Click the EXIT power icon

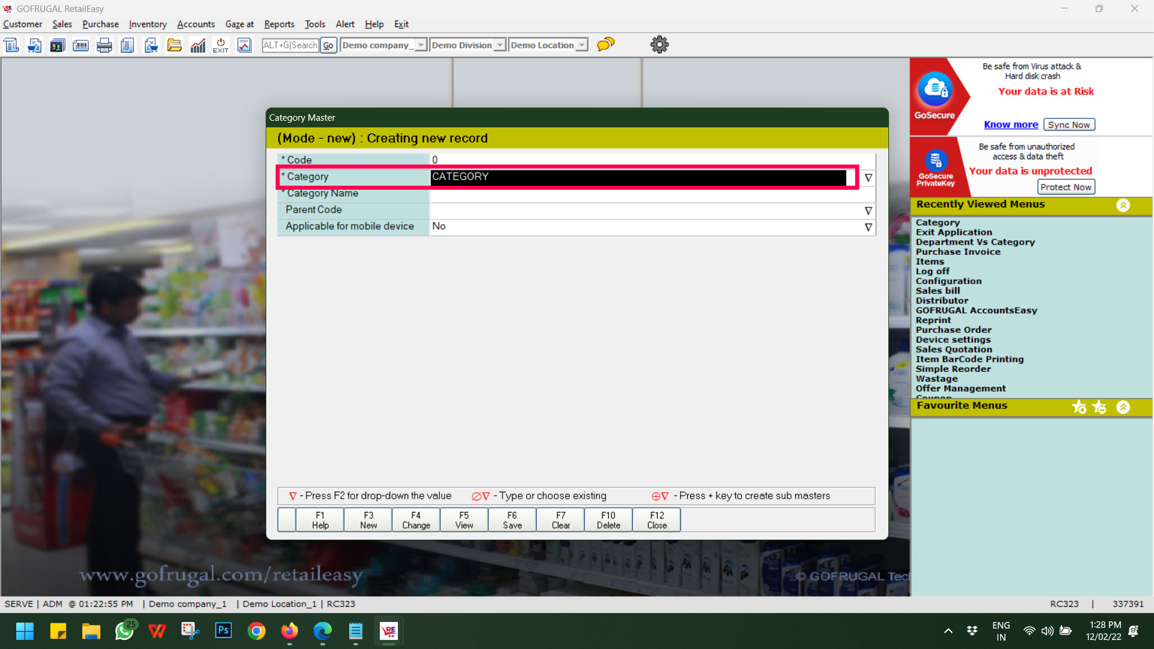point(221,45)
